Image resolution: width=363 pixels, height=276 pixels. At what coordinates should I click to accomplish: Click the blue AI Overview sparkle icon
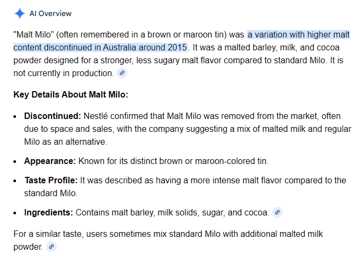click(20, 13)
